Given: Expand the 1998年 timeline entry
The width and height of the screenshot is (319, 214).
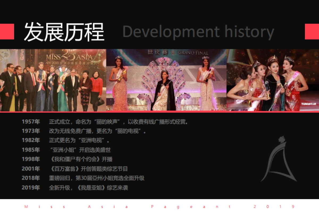Looking at the screenshot, I should [x=68, y=159].
